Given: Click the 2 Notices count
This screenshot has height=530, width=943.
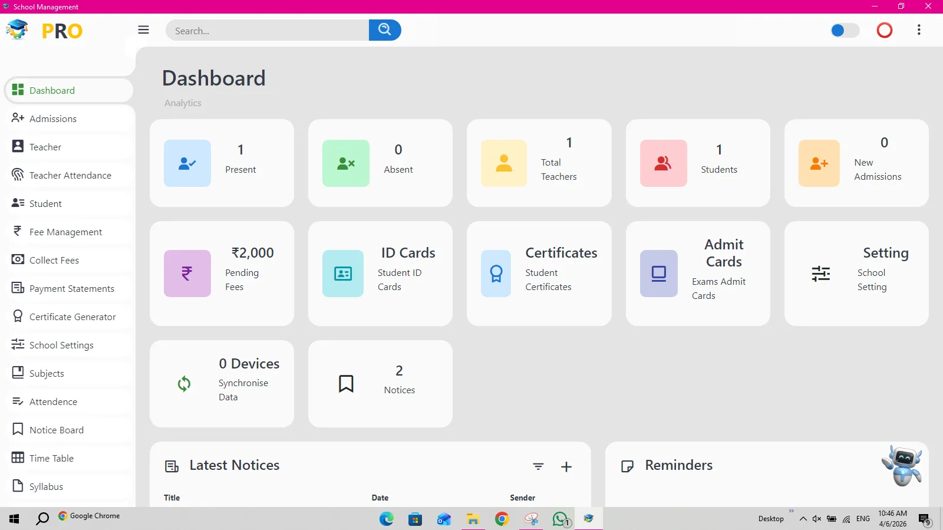Looking at the screenshot, I should click(399, 371).
